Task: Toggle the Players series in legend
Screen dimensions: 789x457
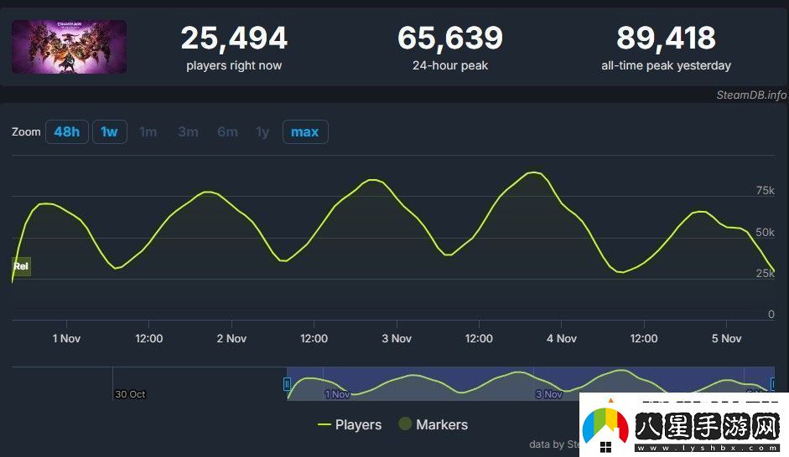Action: pyautogui.click(x=350, y=424)
